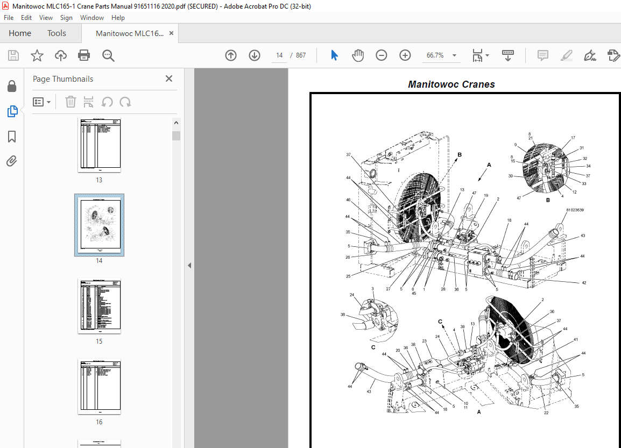Select page 16 thumbnail

[x=99, y=387]
